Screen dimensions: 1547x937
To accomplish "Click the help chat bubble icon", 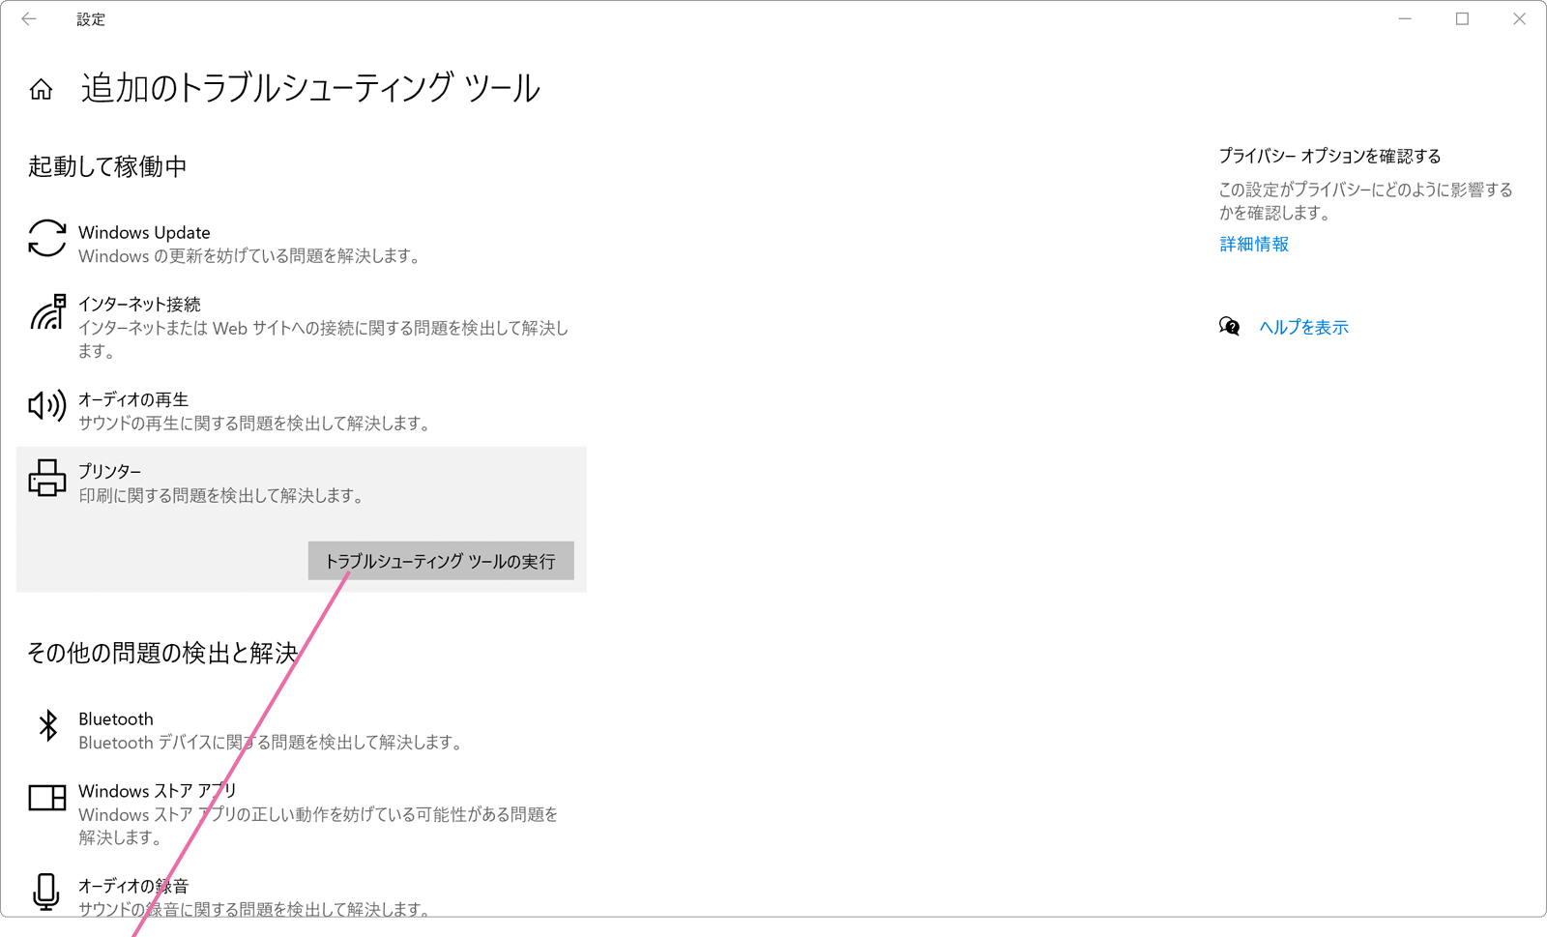I will pyautogui.click(x=1229, y=327).
